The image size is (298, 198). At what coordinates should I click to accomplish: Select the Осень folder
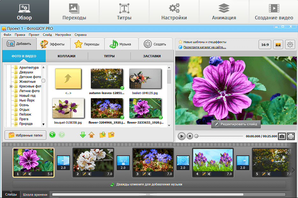[x=24, y=105]
